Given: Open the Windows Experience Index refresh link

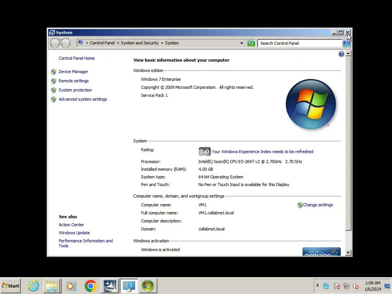Looking at the screenshot, I should click(x=263, y=152).
